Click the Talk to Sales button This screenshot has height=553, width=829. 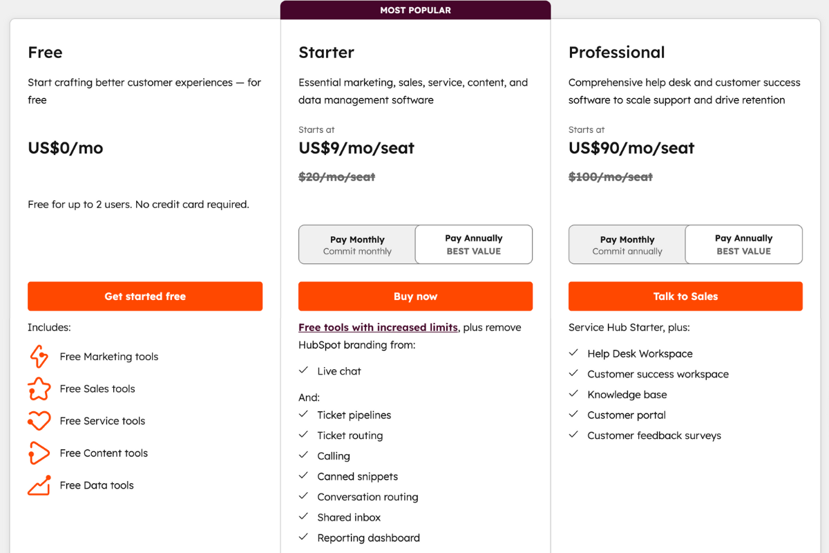(x=685, y=296)
